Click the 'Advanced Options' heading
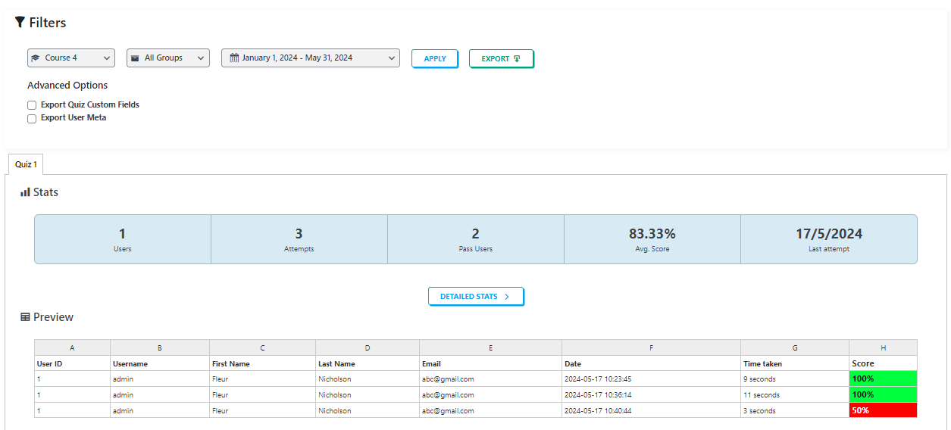The width and height of the screenshot is (951, 430). (x=67, y=86)
